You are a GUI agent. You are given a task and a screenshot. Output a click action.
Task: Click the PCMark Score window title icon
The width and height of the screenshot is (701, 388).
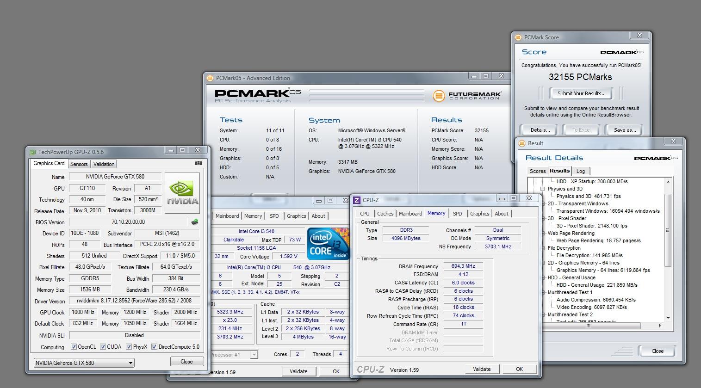(x=518, y=37)
